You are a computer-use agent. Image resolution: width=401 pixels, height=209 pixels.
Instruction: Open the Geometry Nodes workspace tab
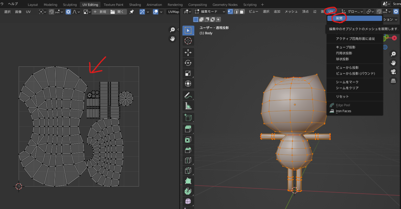(225, 5)
